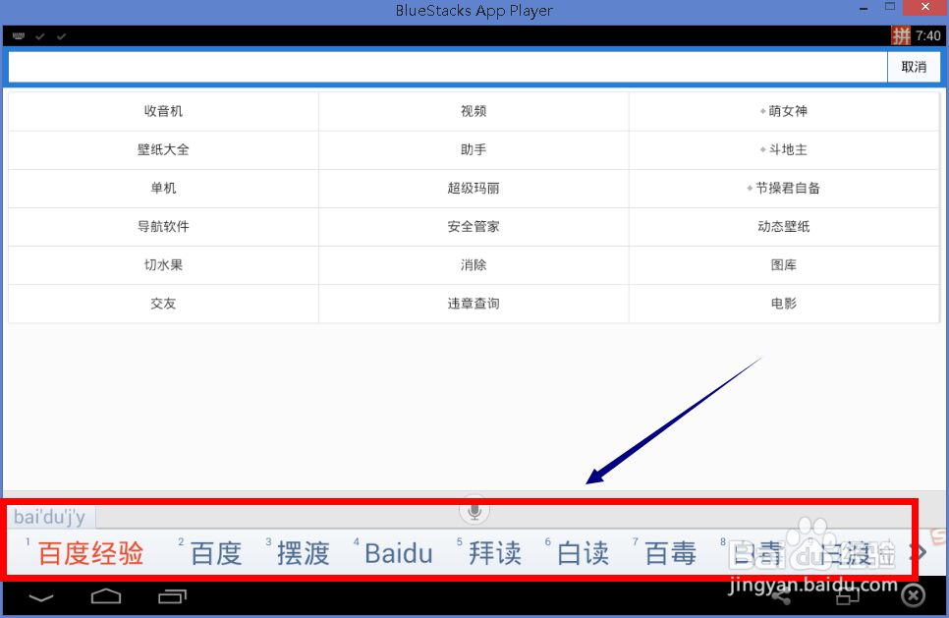This screenshot has height=618, width=949.
Task: Tap the 切水果 keyword
Action: [x=163, y=265]
